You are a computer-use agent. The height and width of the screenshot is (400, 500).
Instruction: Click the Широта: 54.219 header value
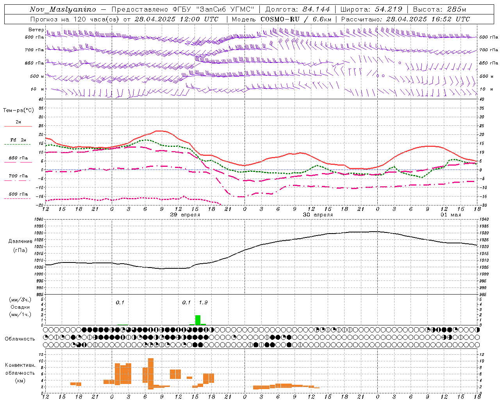click(x=371, y=9)
